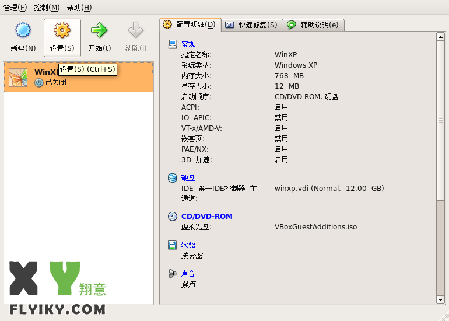Click the 嵌套页 nested paging label
The width and height of the screenshot is (449, 321).
(x=193, y=139)
